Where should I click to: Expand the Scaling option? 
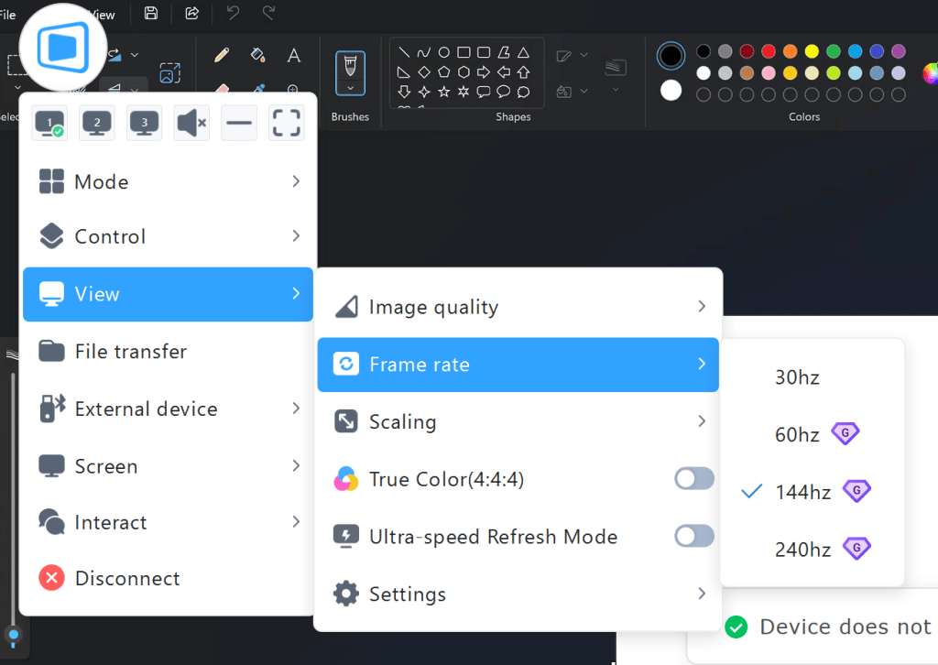point(518,422)
